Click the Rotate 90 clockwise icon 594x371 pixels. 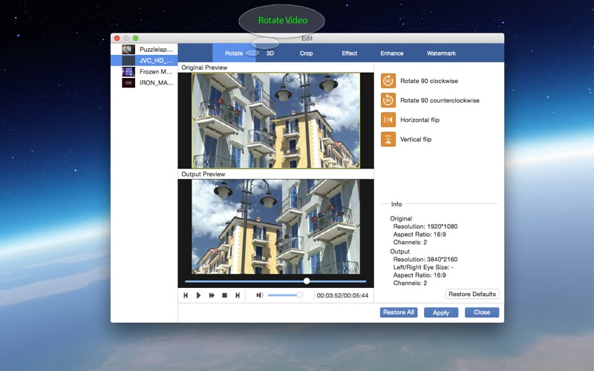point(388,81)
